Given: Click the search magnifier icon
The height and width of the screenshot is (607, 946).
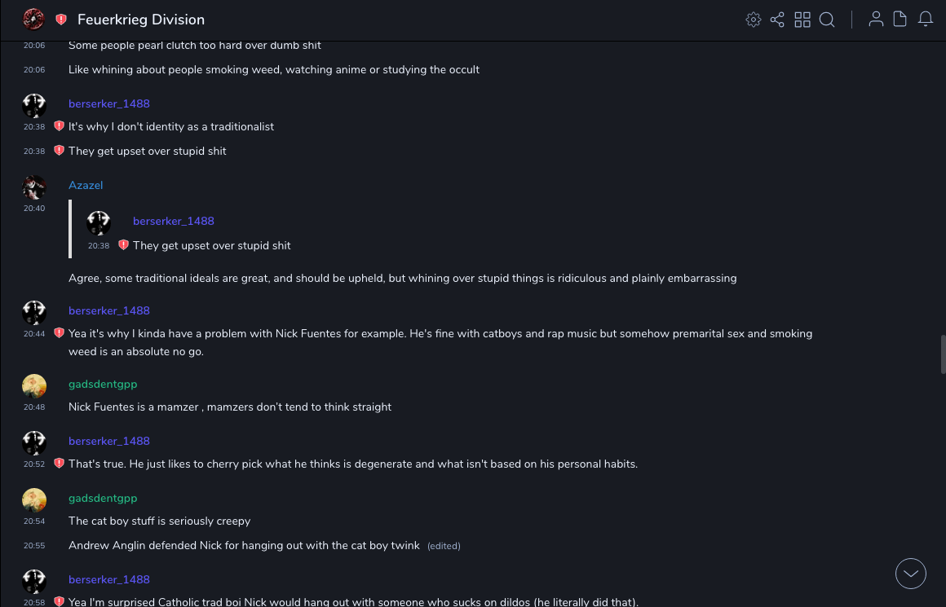Looking at the screenshot, I should [x=827, y=20].
